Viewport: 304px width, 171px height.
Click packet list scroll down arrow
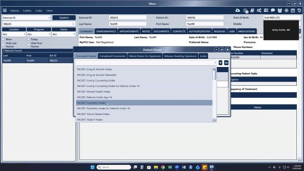pos(214,120)
